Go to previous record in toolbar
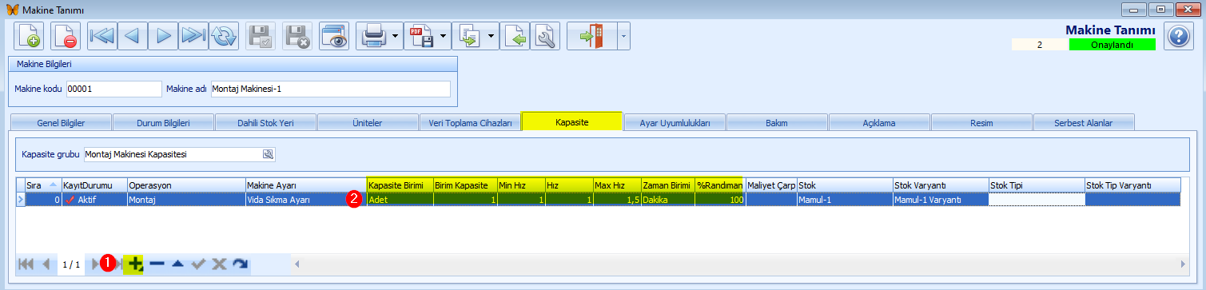This screenshot has height=290, width=1206. pos(132,37)
